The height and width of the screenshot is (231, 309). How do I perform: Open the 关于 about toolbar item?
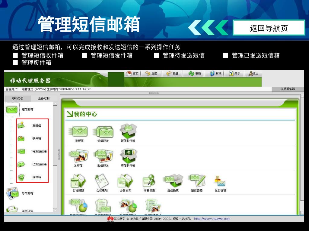pos(234,73)
